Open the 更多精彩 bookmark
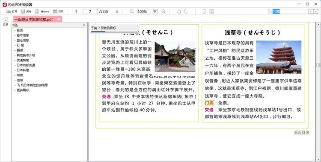Screen dimensions: 321x162 23,90
